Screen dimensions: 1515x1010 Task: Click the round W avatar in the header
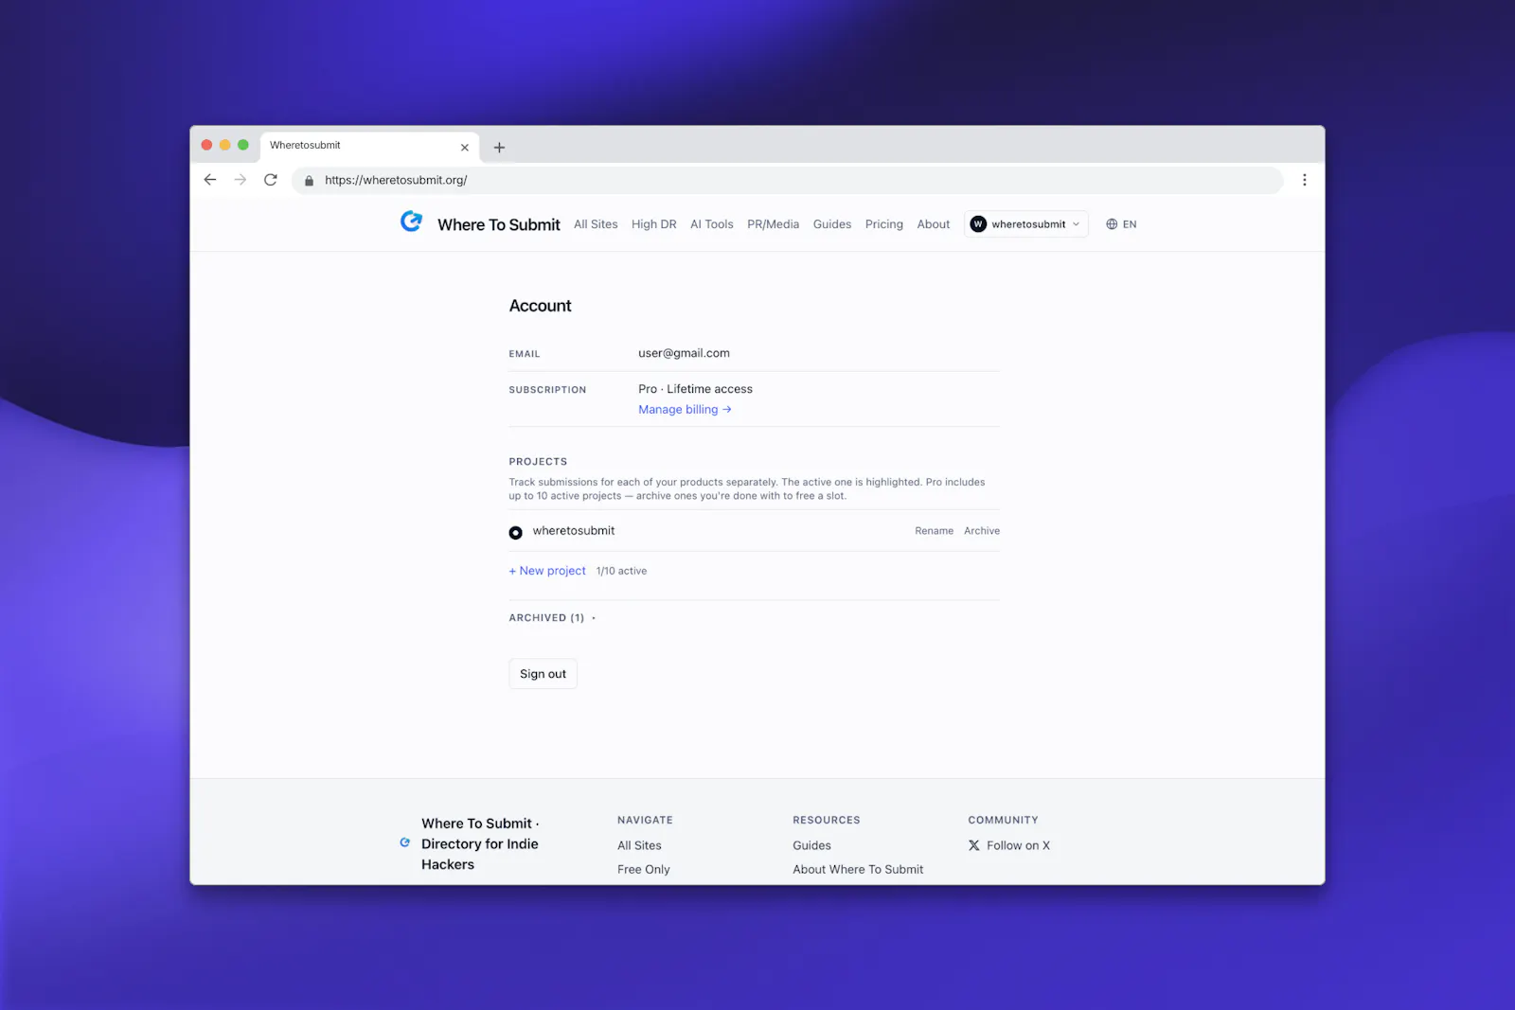click(x=978, y=224)
